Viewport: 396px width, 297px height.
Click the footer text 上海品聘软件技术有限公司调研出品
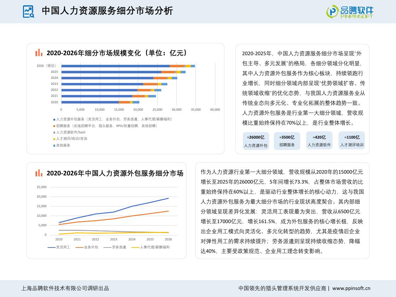tap(65, 289)
